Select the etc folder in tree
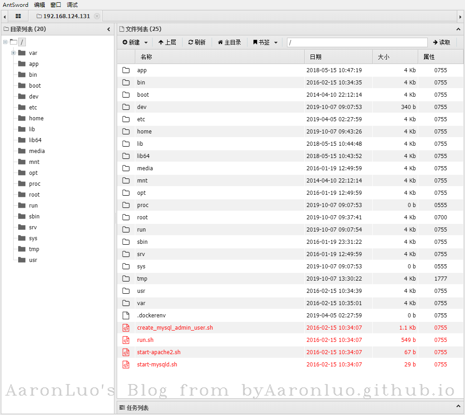This screenshot has width=465, height=415. coord(33,108)
